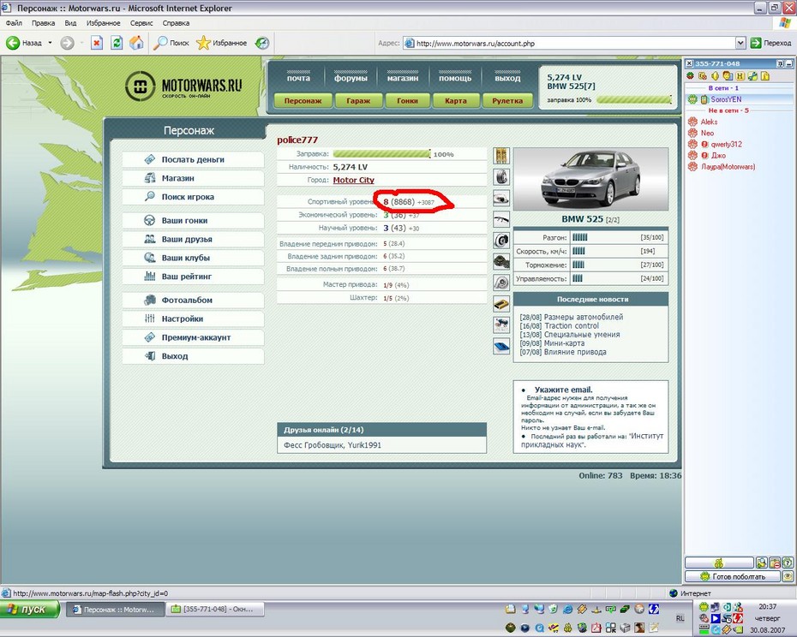
Task: Click the IE Stop red X button
Action: point(97,43)
